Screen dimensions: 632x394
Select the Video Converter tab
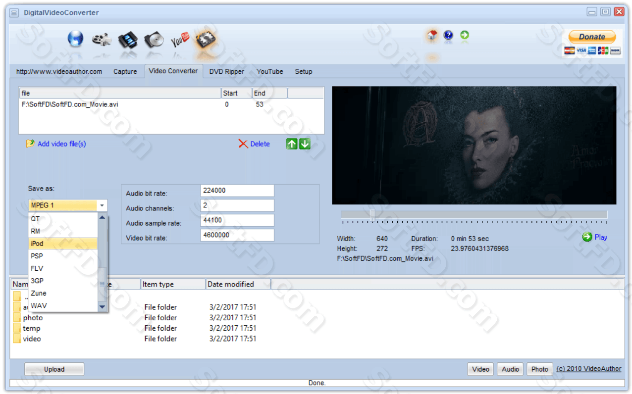coord(173,71)
